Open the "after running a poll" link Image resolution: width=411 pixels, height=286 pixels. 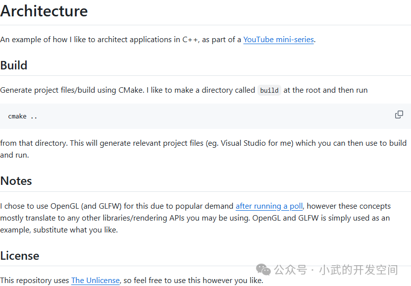coord(269,206)
